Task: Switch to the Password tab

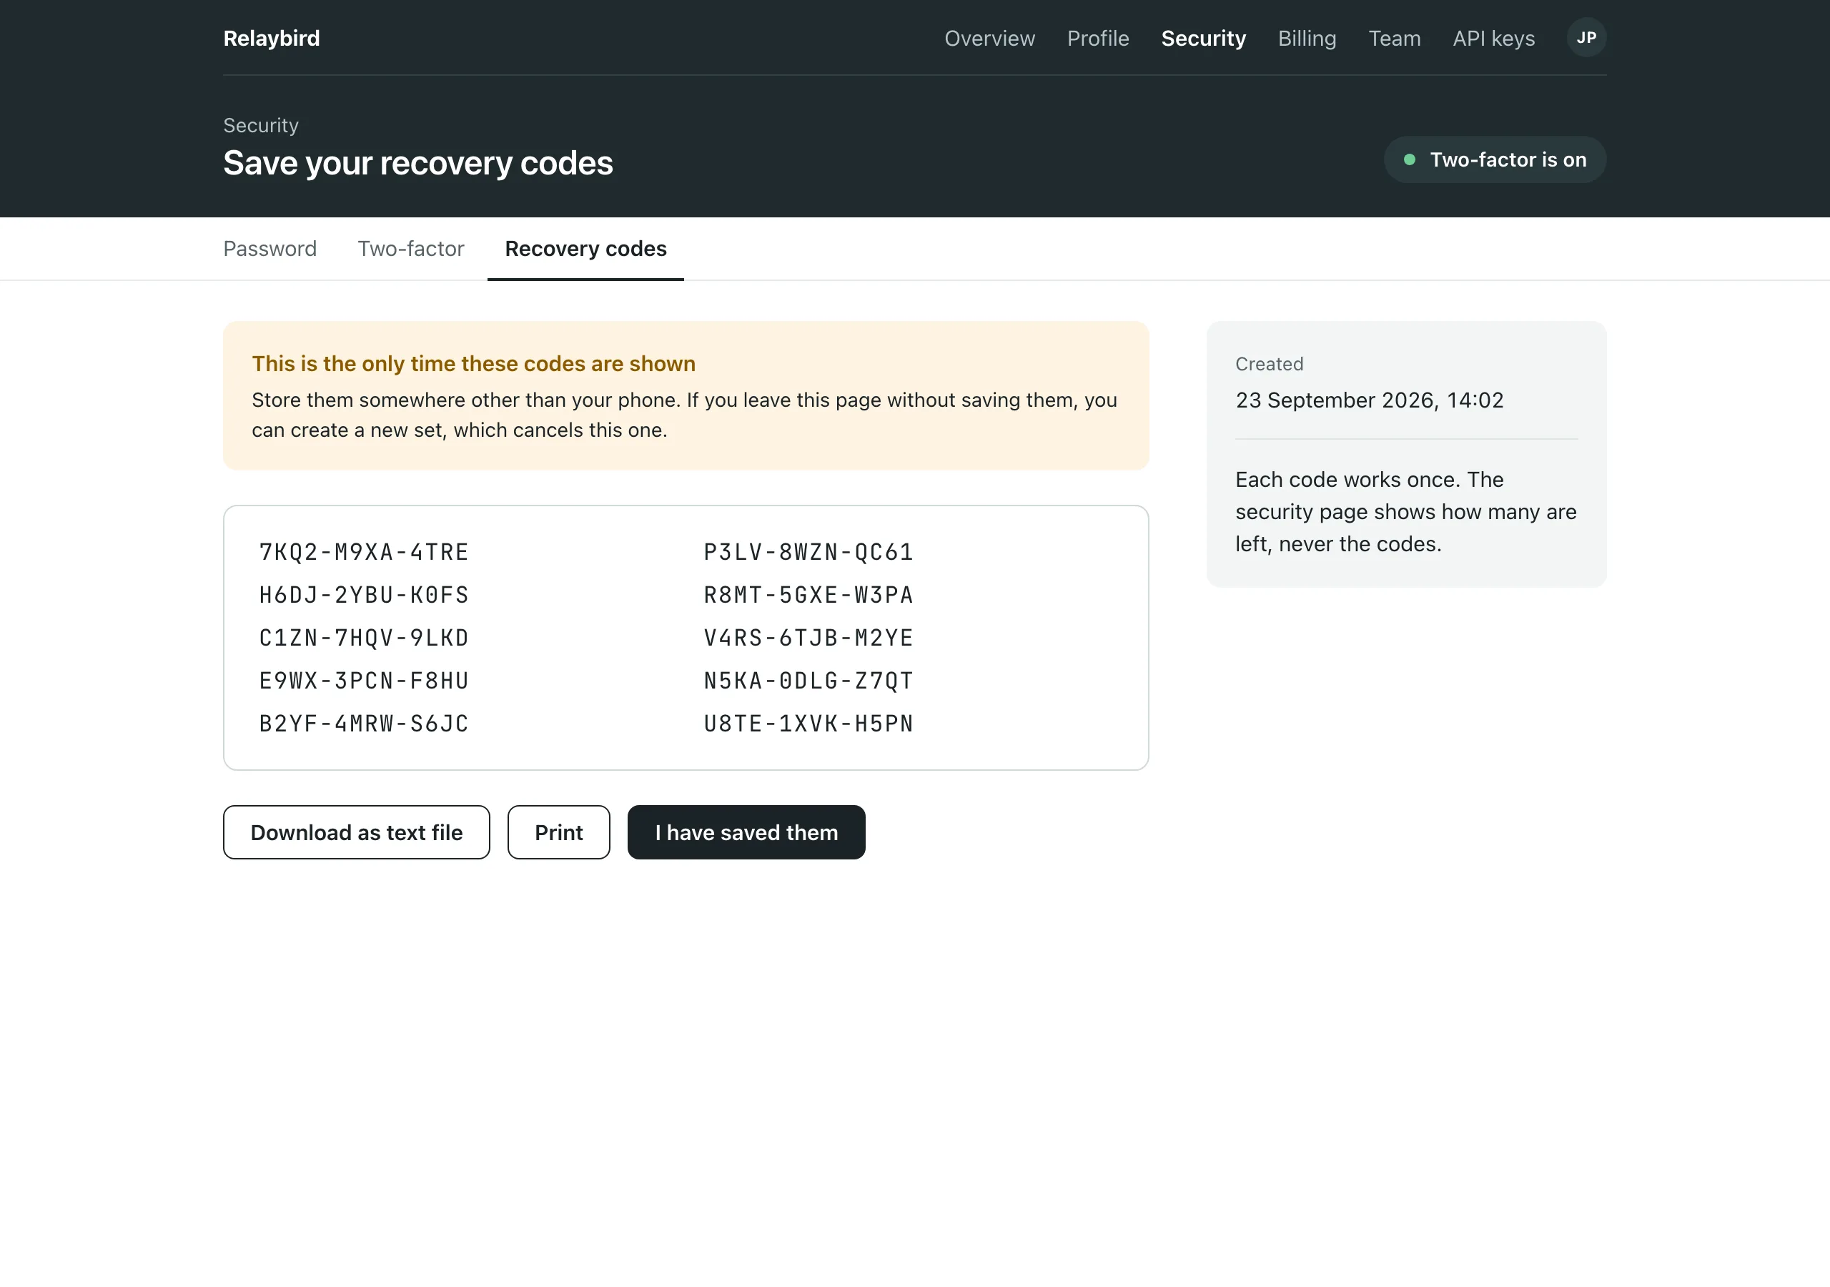Action: [269, 249]
